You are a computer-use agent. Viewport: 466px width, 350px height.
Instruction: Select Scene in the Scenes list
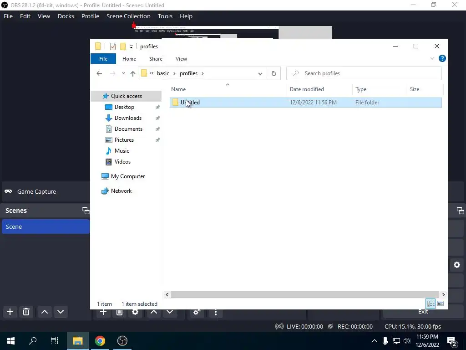[x=46, y=226]
